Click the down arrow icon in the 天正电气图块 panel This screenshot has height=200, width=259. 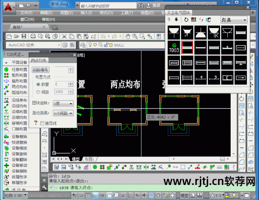click(176, 20)
